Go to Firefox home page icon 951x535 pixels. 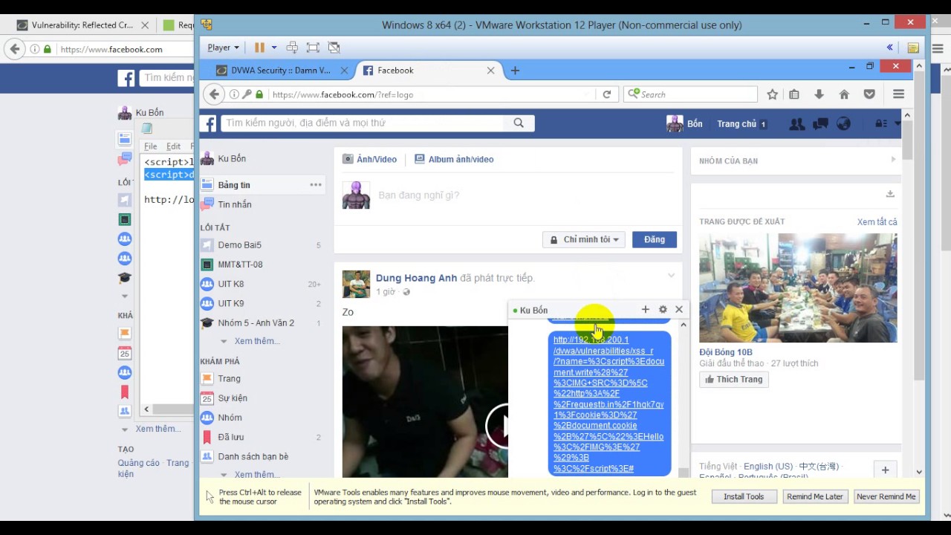tap(844, 94)
